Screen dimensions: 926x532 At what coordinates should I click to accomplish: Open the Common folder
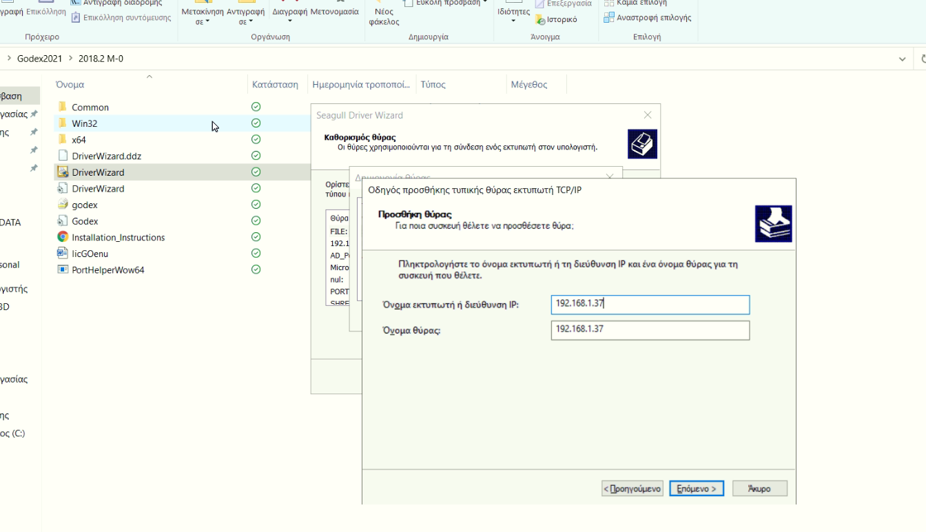[90, 108]
